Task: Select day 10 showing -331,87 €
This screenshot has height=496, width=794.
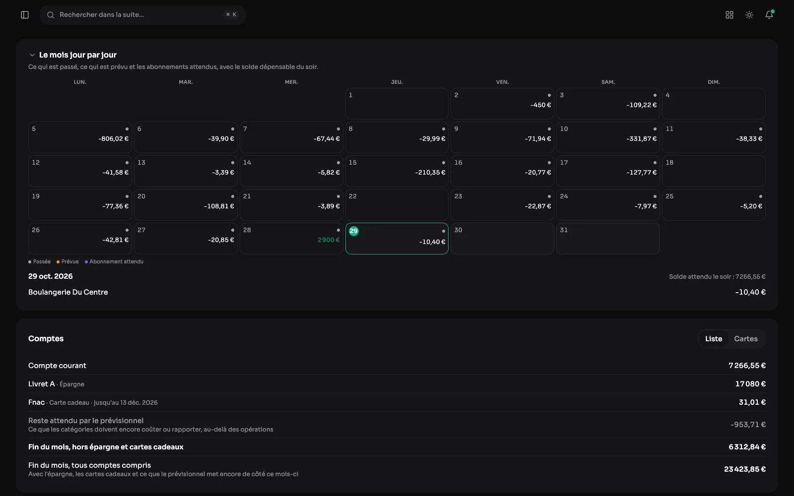Action: 608,137
